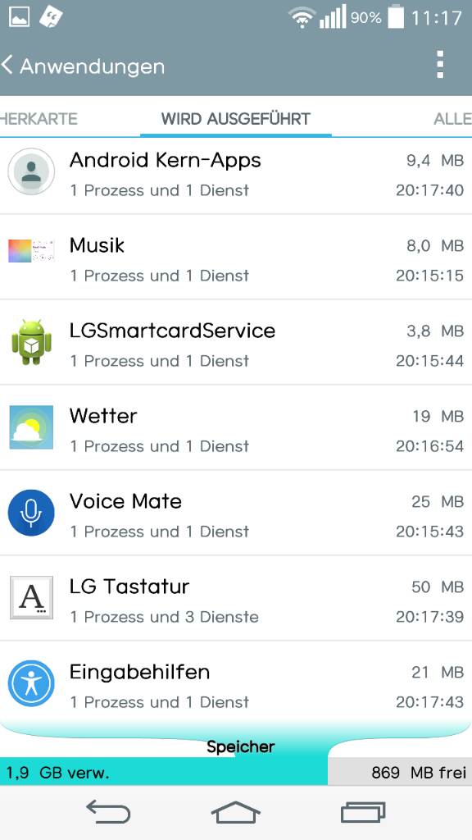Viewport: 472px width, 840px height.
Task: Tap the Eingabehilfen accessibility icon
Action: pos(31,683)
